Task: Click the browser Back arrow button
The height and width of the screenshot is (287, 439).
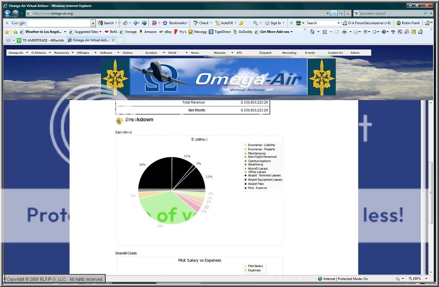Action: (x=7, y=13)
